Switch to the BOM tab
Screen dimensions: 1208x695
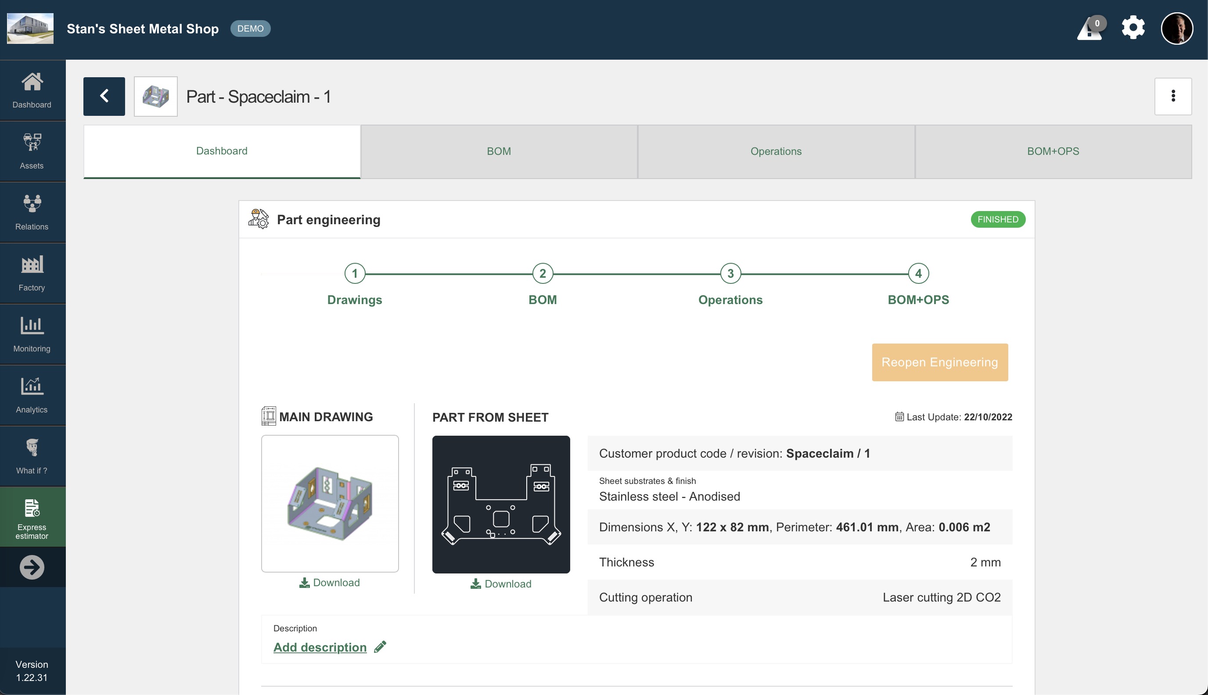(x=499, y=151)
